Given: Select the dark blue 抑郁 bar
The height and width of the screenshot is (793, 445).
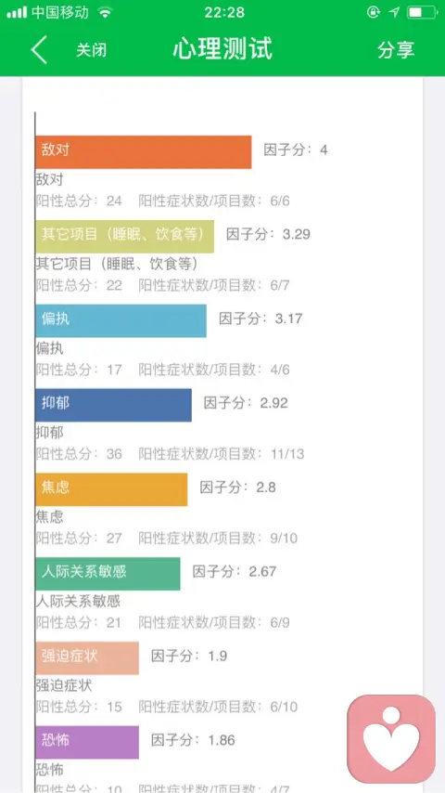Looking at the screenshot, I should (x=114, y=405).
